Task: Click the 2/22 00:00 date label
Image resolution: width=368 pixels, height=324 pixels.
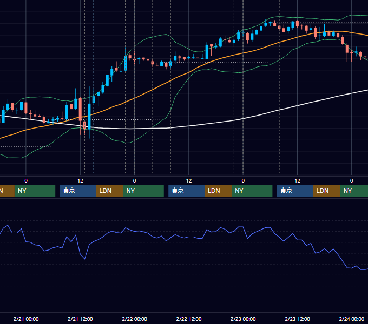Action: (x=134, y=319)
